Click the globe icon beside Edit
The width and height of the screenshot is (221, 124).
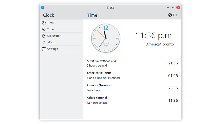[x=170, y=15]
